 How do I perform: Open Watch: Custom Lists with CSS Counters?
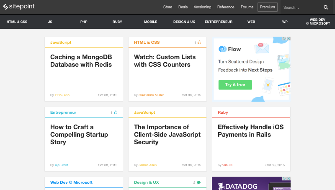click(165, 61)
